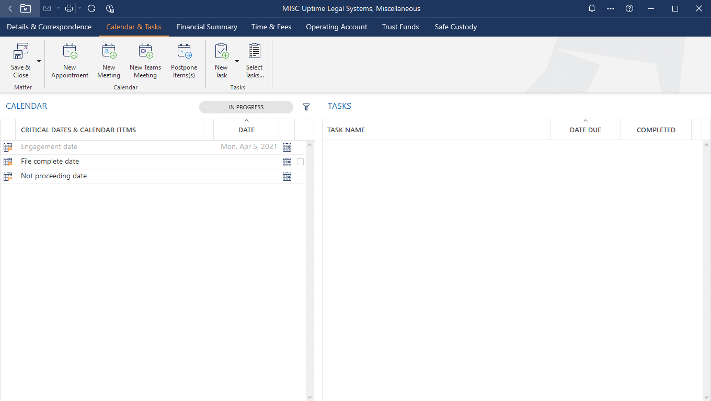The width and height of the screenshot is (711, 401).
Task: Click Save & Close button
Action: (x=20, y=61)
